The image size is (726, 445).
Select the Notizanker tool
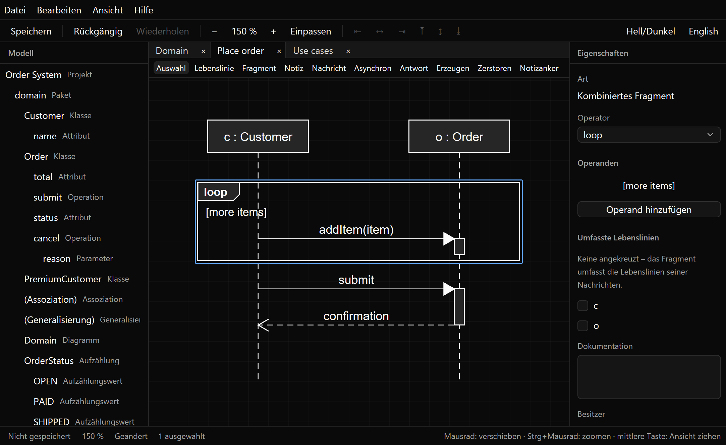(x=539, y=68)
